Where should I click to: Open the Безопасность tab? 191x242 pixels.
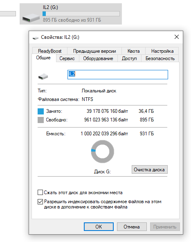160,58
